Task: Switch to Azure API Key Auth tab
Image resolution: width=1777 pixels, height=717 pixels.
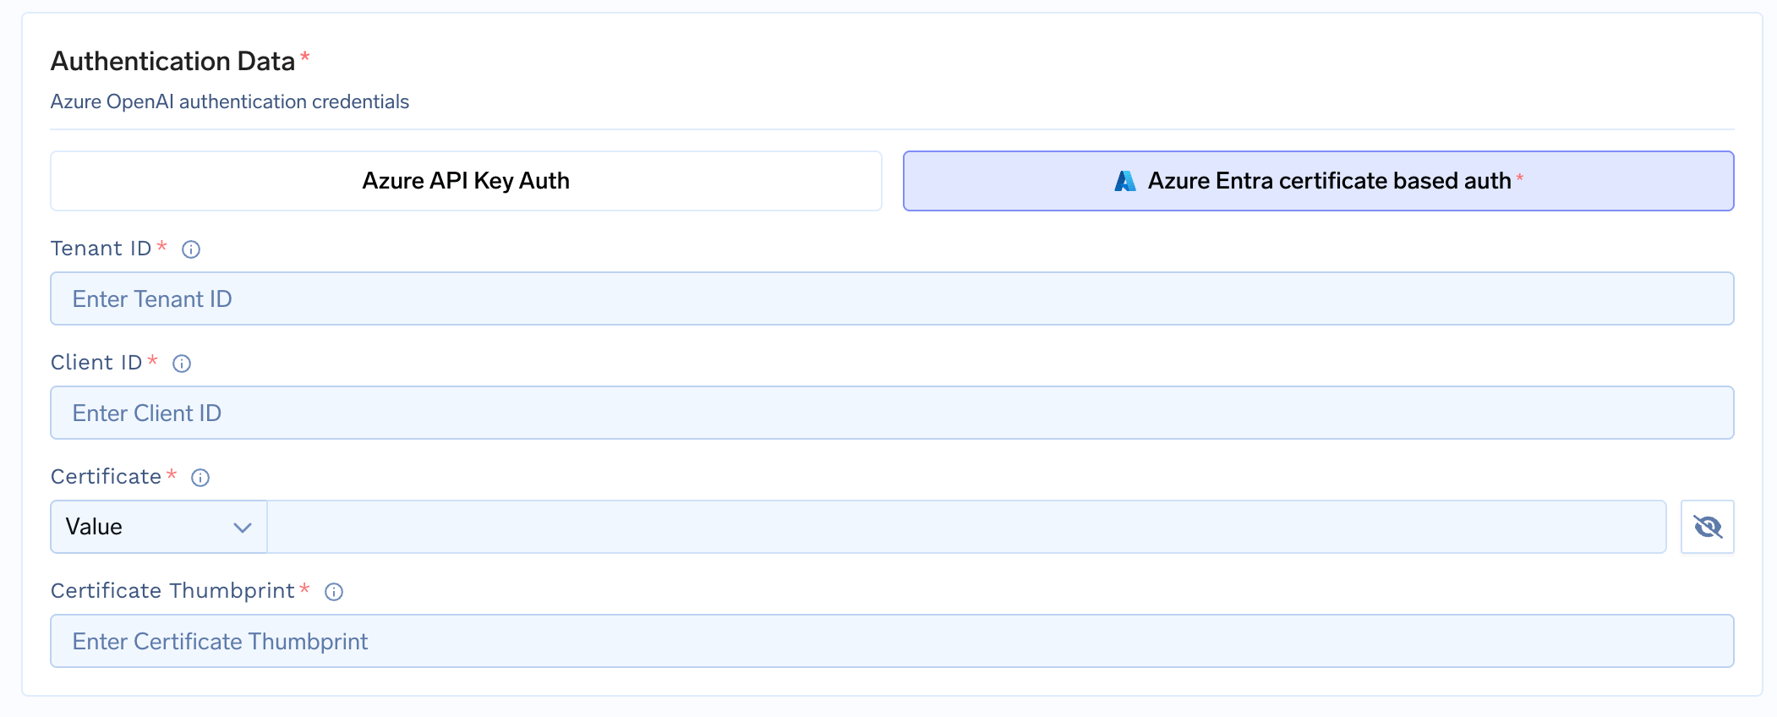Action: [x=466, y=181]
